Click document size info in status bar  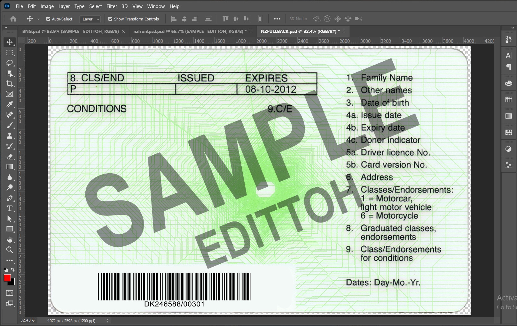point(71,321)
